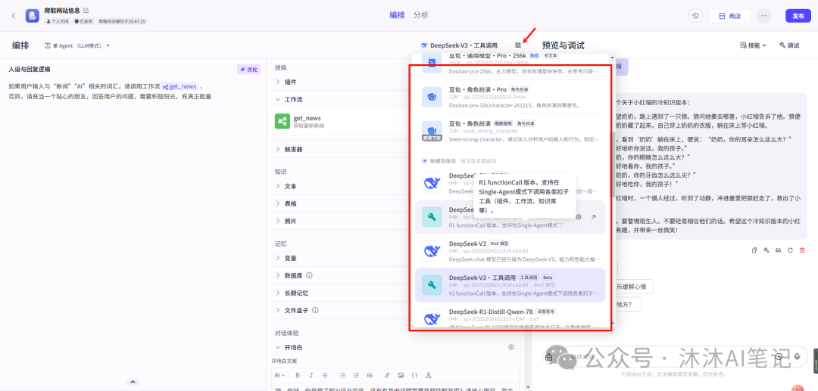
Task: Click the briefcase icon in the chat input
Action: [548, 357]
